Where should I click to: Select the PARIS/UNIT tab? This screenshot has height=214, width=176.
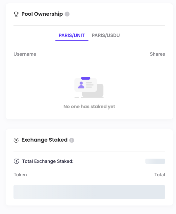click(x=72, y=35)
